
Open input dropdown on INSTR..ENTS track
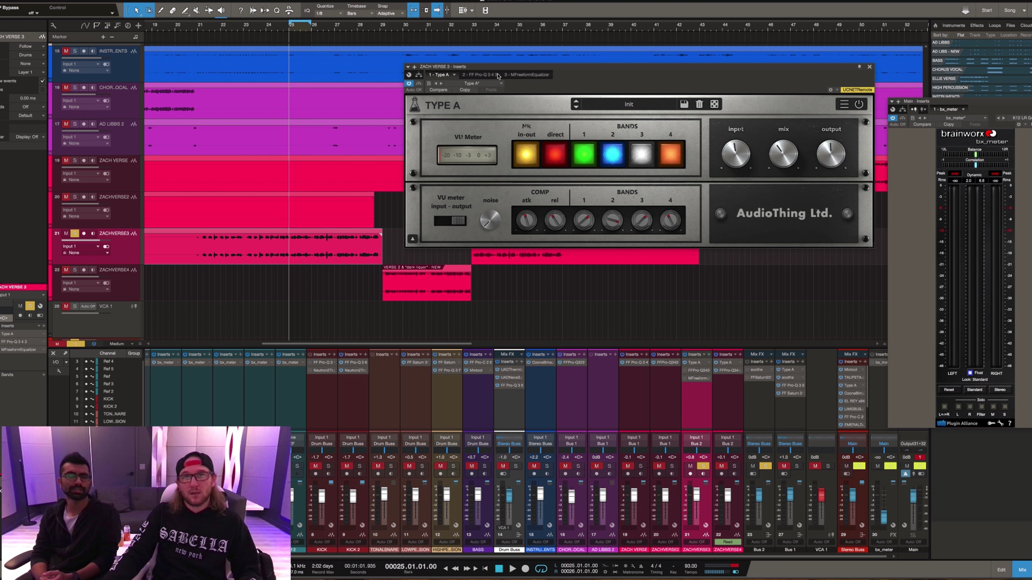81,64
